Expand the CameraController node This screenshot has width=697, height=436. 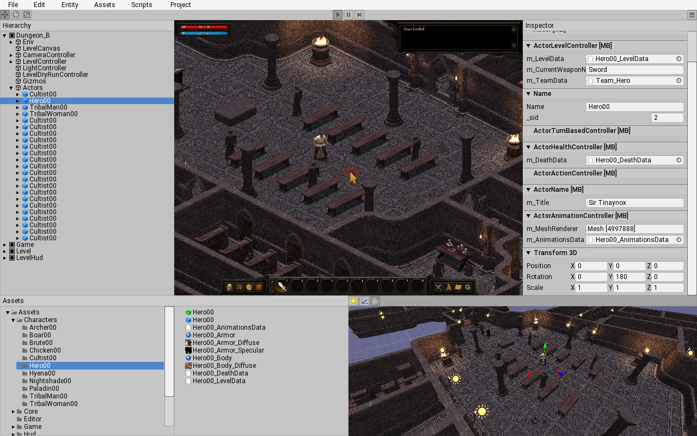click(x=11, y=55)
